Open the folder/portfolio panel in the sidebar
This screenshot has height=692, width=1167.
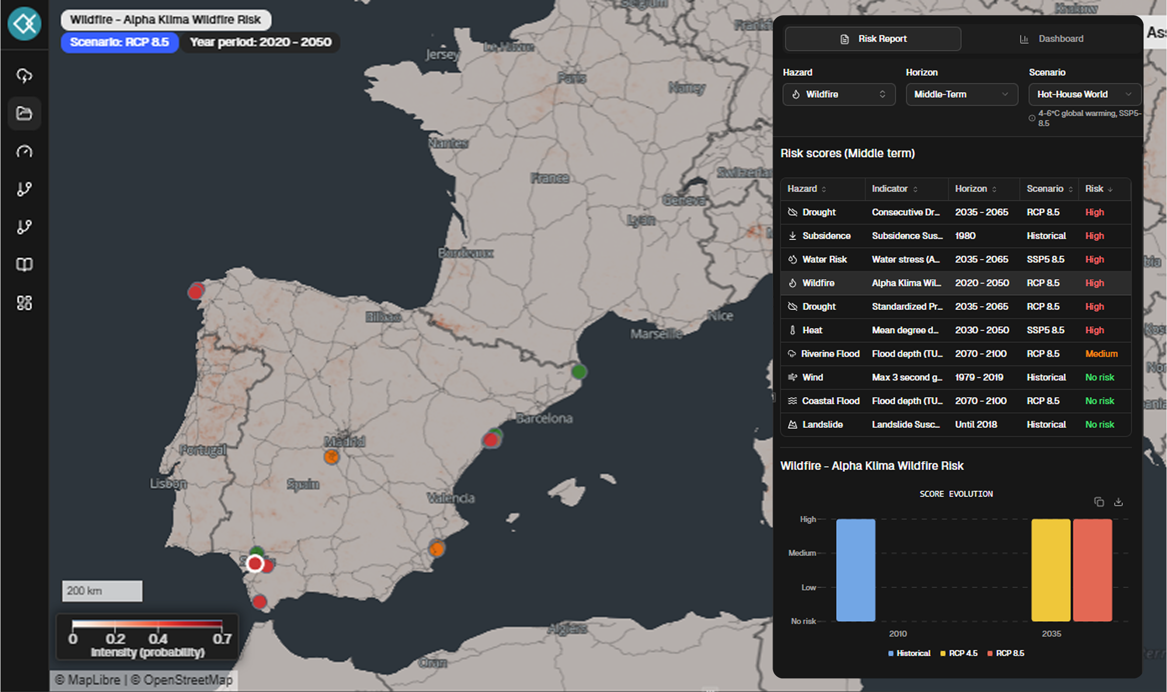tap(24, 113)
